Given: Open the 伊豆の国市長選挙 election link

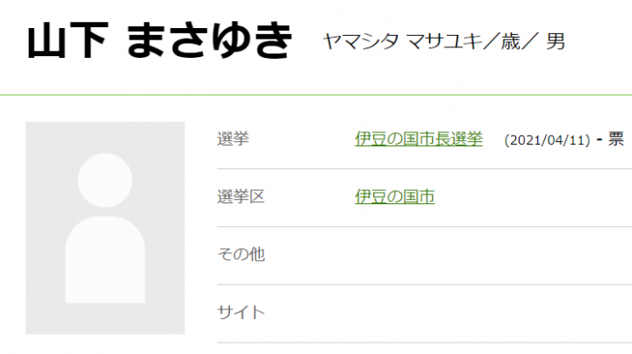Looking at the screenshot, I should tap(419, 138).
